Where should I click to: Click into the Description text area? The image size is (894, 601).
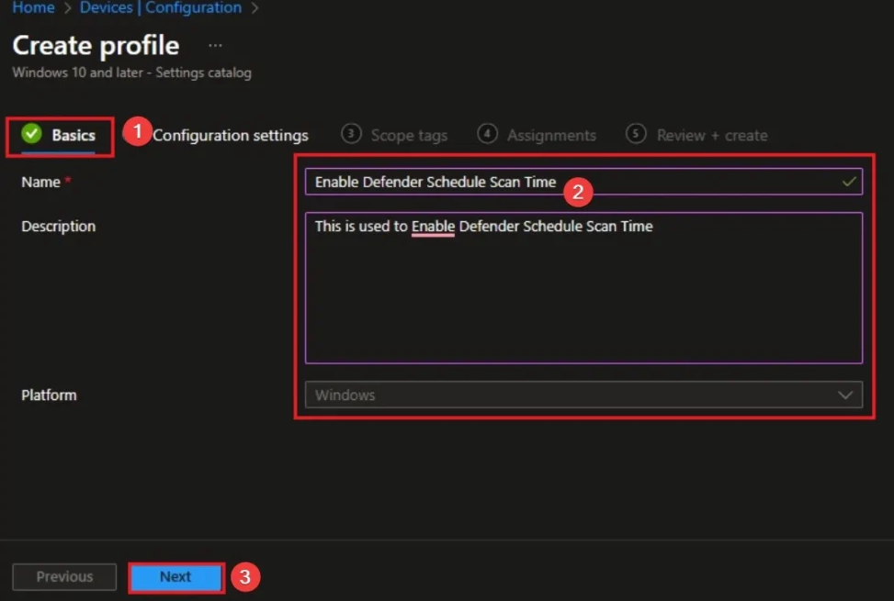583,288
